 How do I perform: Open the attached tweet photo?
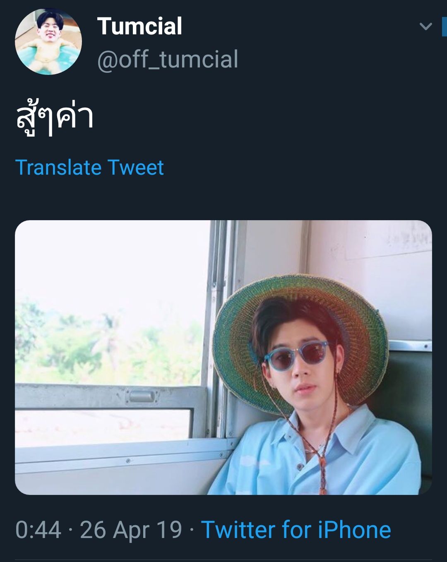pos(223,357)
